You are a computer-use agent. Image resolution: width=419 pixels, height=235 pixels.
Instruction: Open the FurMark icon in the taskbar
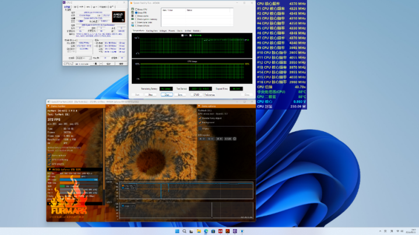tap(227, 231)
